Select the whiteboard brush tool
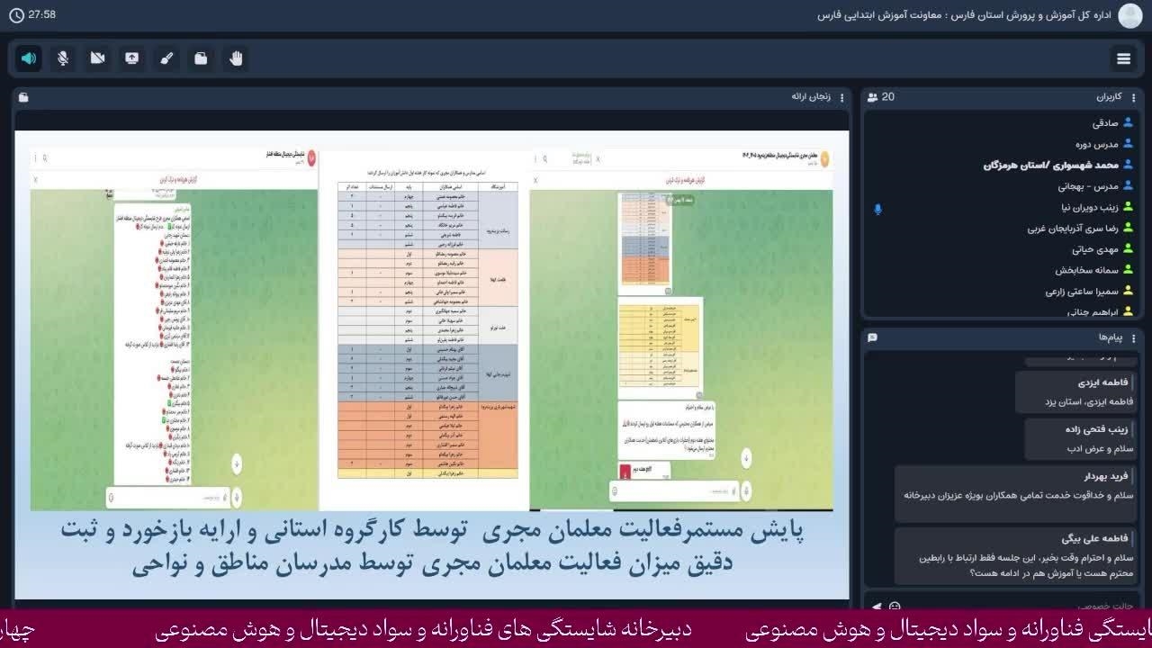Viewport: 1152px width, 648px height. pos(166,58)
